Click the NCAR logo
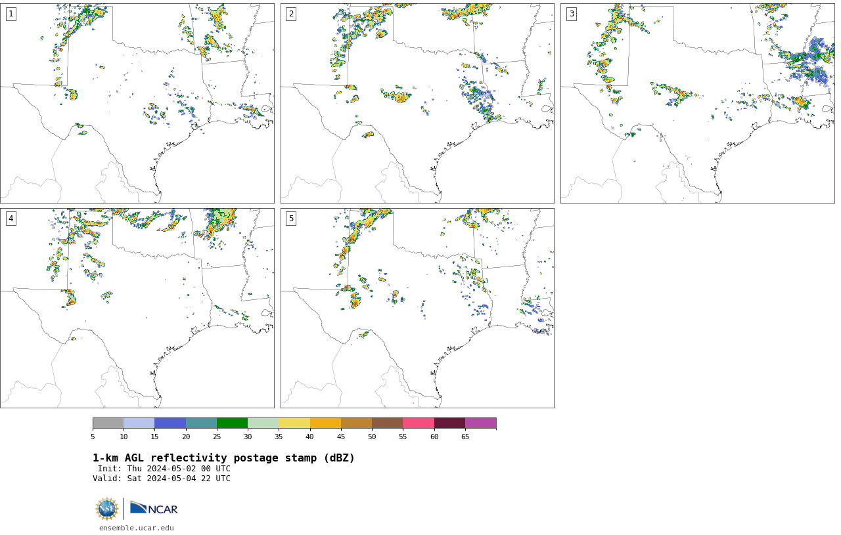 (x=154, y=508)
